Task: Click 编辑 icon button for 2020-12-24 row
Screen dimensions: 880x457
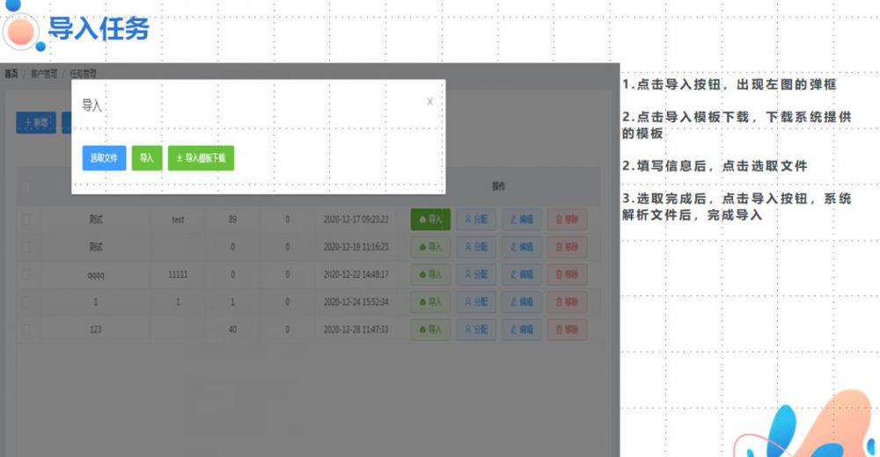Action: pyautogui.click(x=521, y=302)
